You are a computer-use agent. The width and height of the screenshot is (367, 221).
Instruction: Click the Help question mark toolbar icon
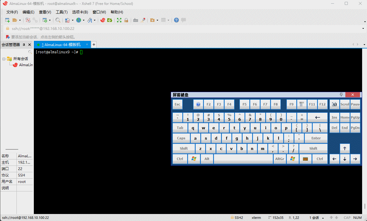(176, 20)
